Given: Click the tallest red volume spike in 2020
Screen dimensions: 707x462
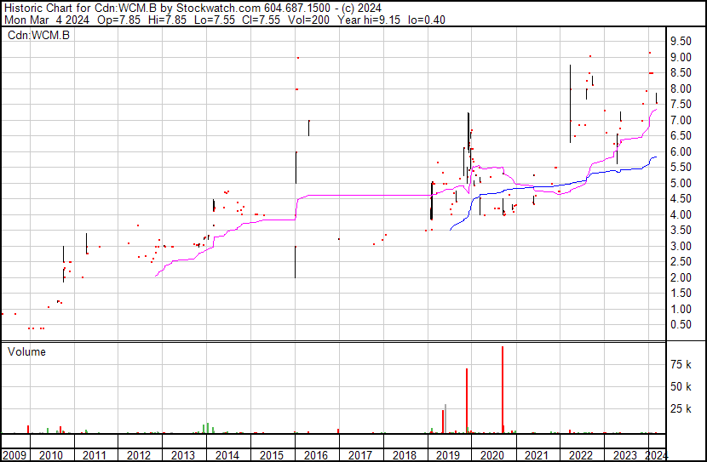Looking at the screenshot, I should pos(503,391).
